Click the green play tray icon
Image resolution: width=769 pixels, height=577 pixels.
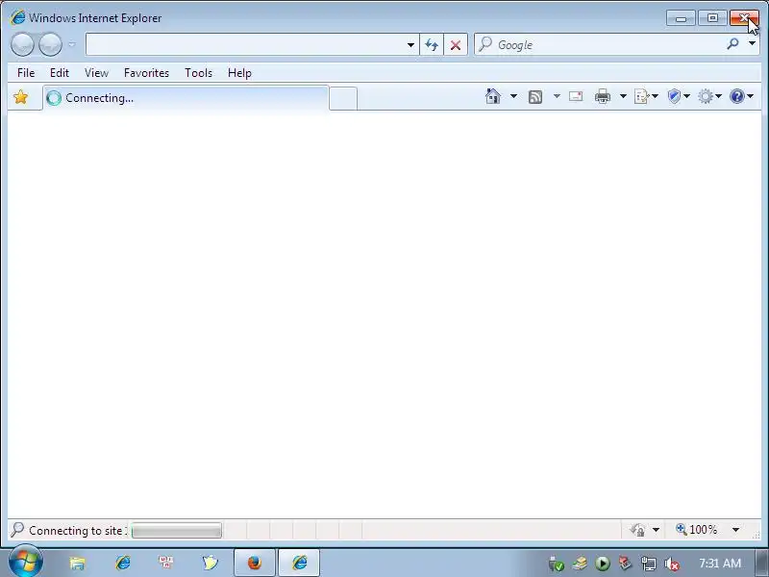(x=603, y=564)
